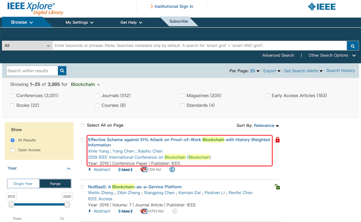Click author Weilin Zheng
361x222 pixels.
pos(100,193)
